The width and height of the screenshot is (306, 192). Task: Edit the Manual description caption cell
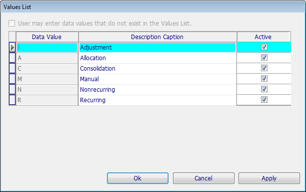click(157, 79)
